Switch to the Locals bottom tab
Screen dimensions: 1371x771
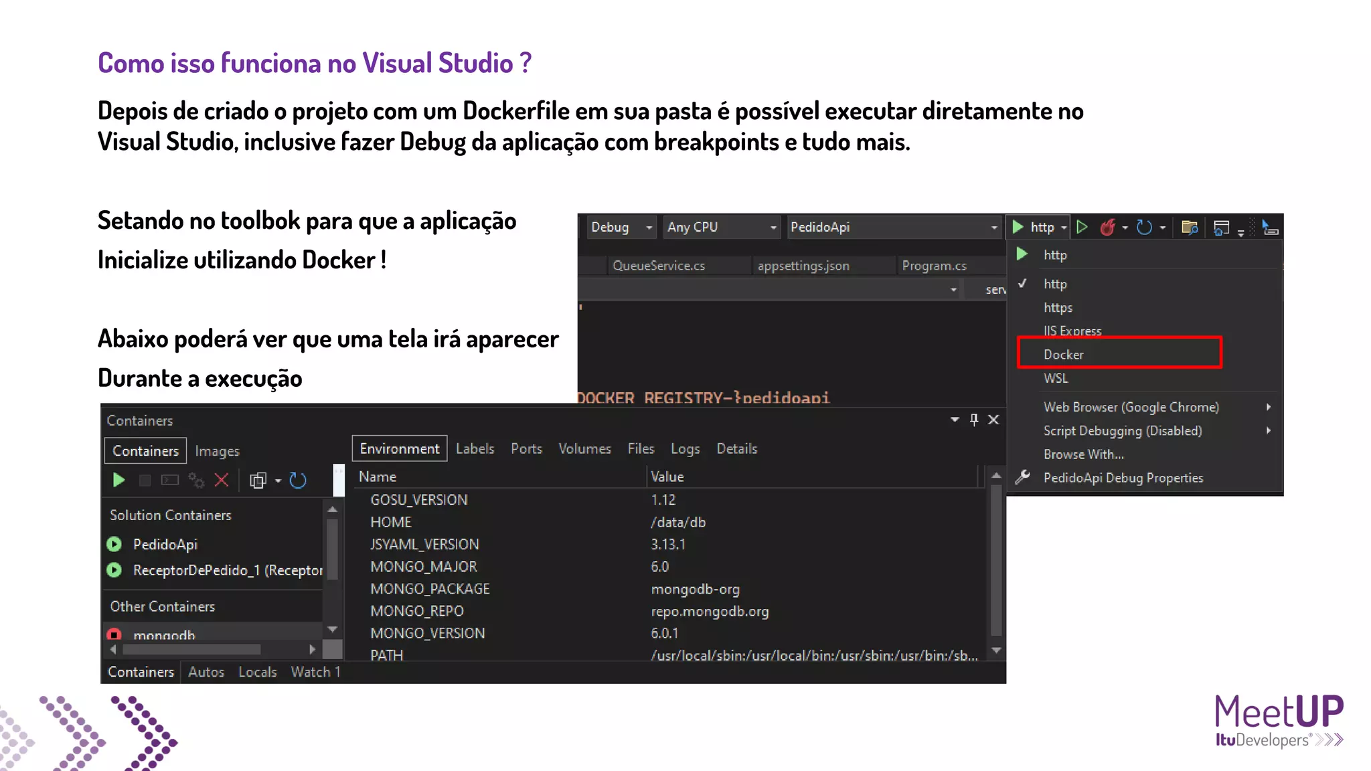click(257, 672)
